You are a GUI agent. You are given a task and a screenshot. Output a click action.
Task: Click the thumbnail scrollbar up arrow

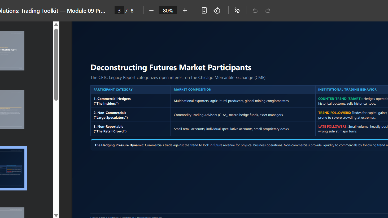click(56, 25)
